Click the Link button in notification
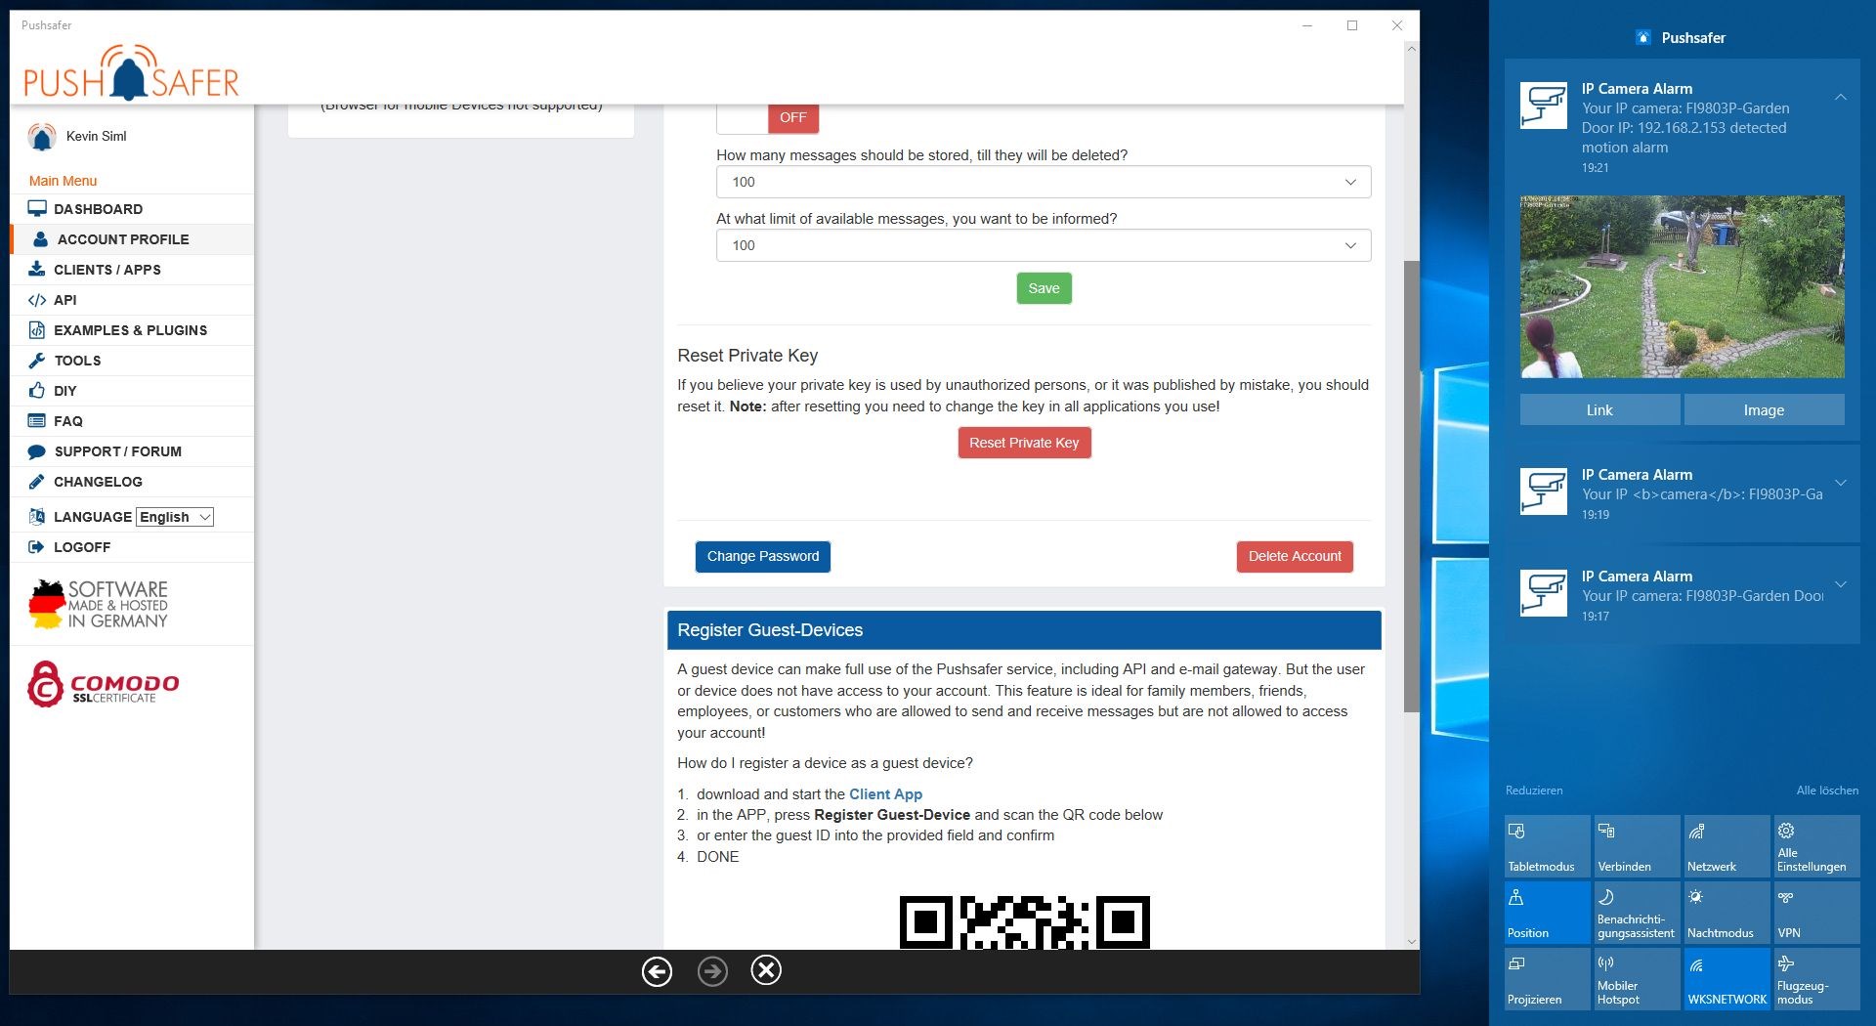Image resolution: width=1876 pixels, height=1026 pixels. [1599, 410]
